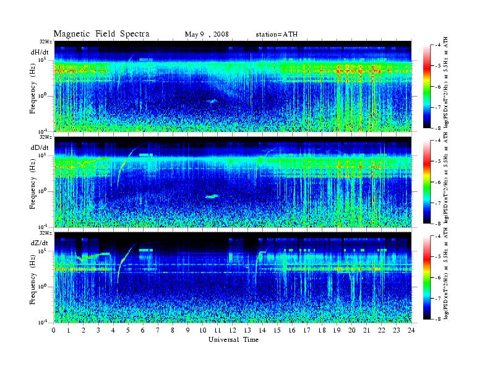Viewport: 490px width, 379px height.
Task: Click time axis tick "0"
Action: [x=54, y=330]
